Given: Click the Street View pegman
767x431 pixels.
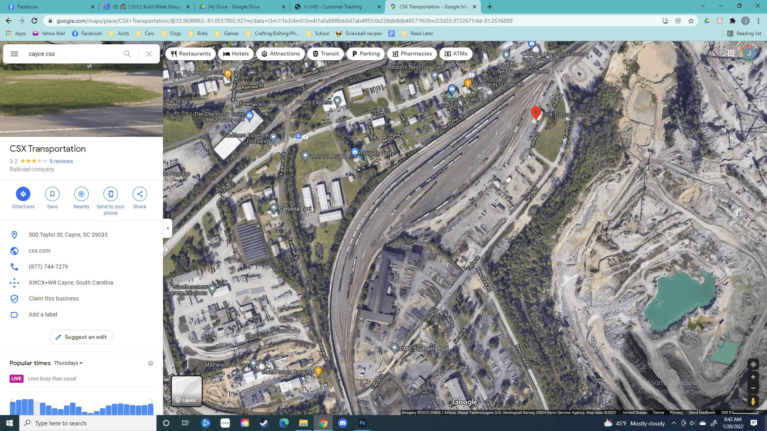Looking at the screenshot, I should click(753, 401).
